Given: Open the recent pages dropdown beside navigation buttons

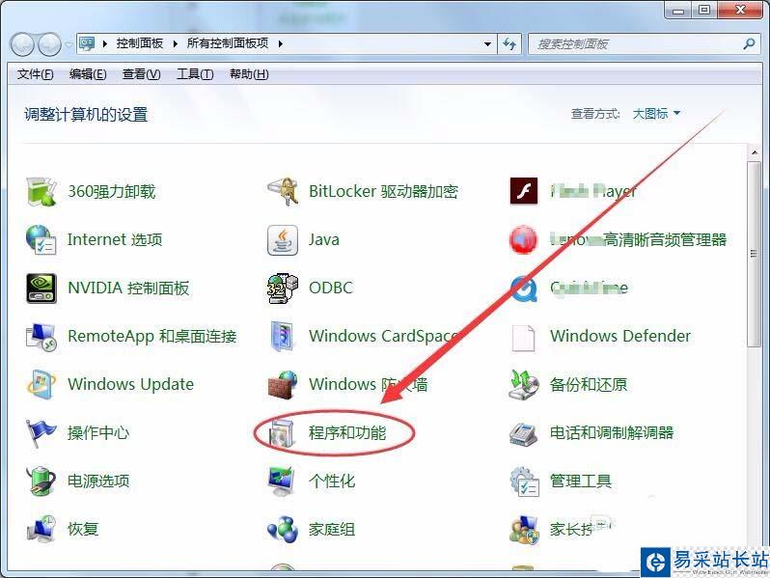Looking at the screenshot, I should tap(69, 44).
